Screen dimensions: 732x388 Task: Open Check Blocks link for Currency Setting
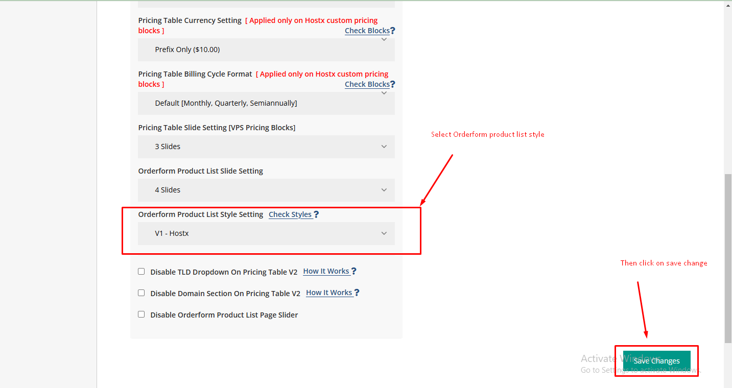367,31
